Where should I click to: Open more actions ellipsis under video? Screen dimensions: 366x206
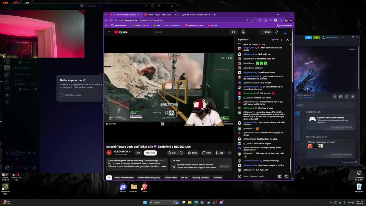(x=229, y=153)
